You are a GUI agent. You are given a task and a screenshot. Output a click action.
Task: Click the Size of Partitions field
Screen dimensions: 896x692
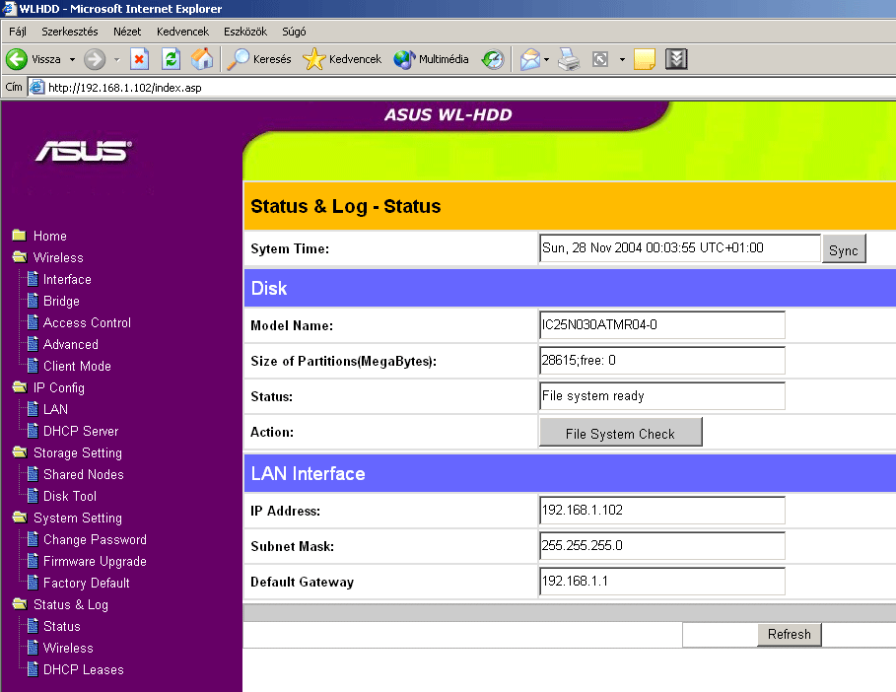click(661, 361)
